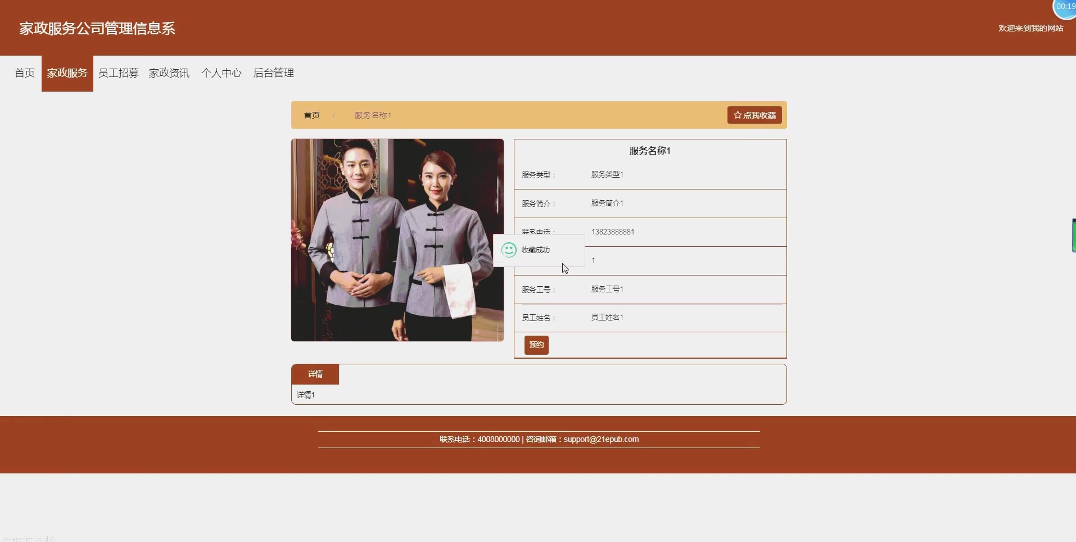Viewport: 1076px width, 542px height.
Task: Click the phone number 13823888881
Action: 613,232
